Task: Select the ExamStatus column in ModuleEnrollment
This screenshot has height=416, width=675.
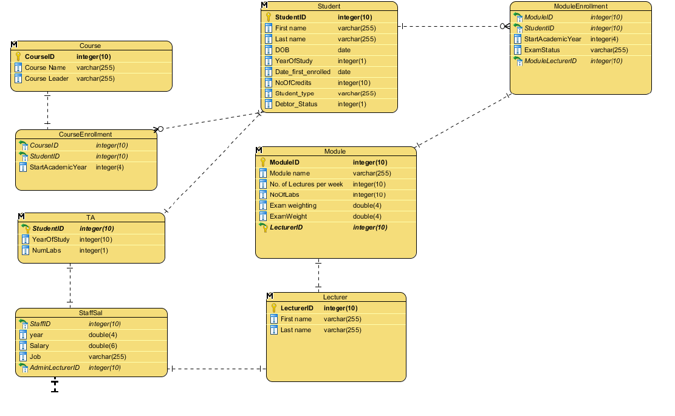Action: point(581,50)
